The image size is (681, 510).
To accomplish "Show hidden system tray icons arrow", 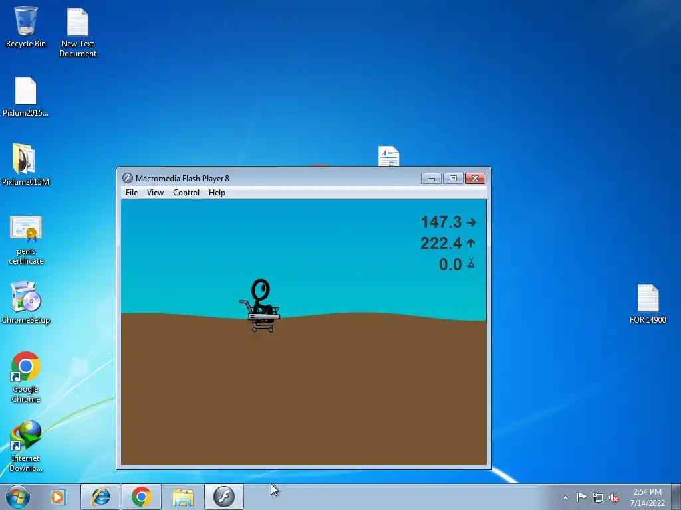I will tap(565, 497).
